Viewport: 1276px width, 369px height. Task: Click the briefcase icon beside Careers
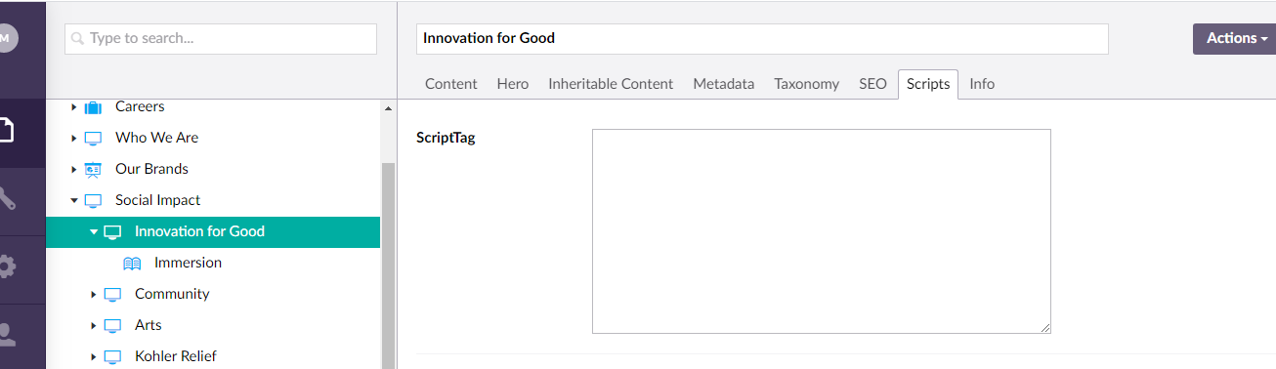[x=93, y=106]
